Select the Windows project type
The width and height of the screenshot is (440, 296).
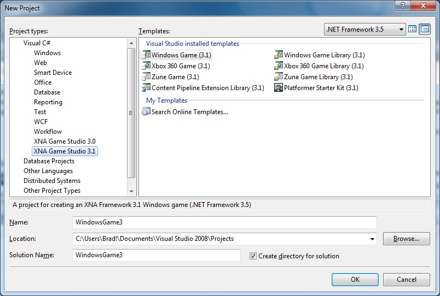47,53
